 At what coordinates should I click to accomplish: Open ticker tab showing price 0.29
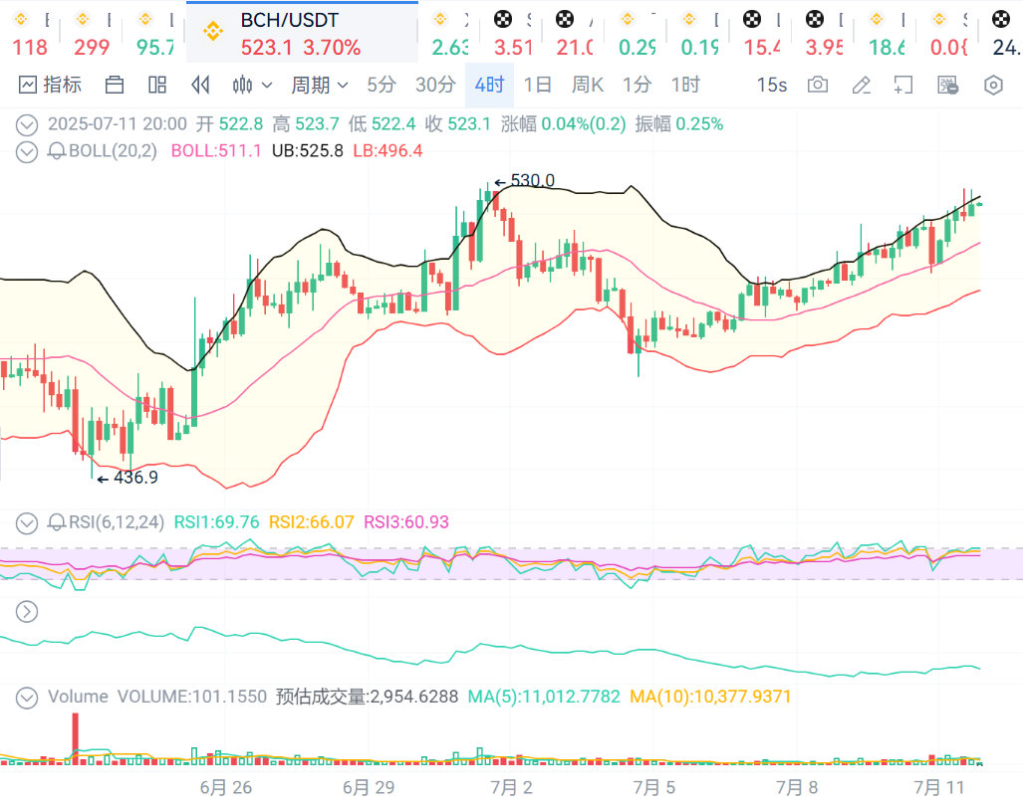point(637,33)
